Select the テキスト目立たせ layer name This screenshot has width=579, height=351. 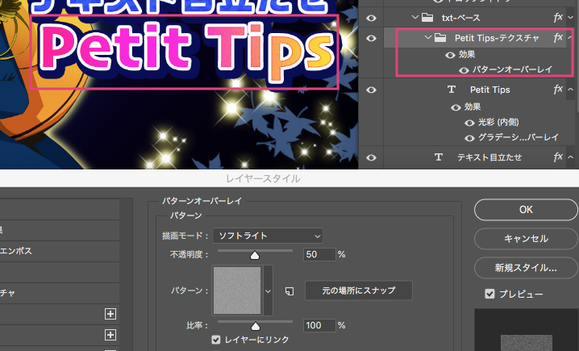point(489,157)
